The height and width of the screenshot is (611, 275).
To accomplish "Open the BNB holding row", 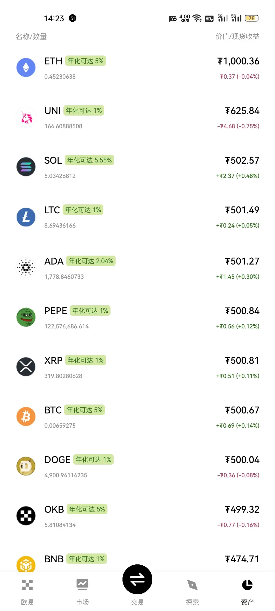I will (137, 562).
